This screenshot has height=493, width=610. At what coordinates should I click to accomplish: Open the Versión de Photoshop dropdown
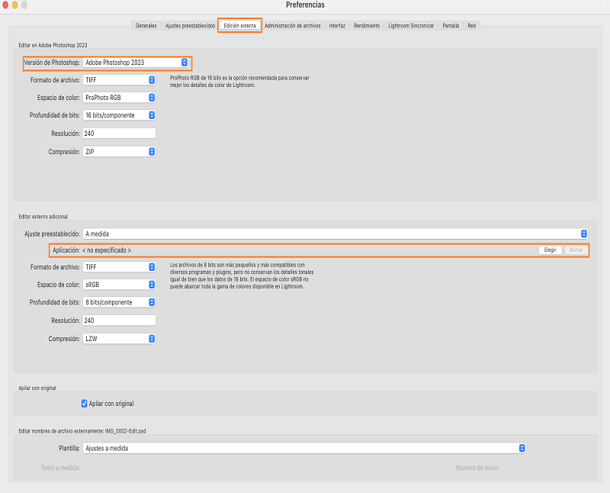tap(136, 63)
